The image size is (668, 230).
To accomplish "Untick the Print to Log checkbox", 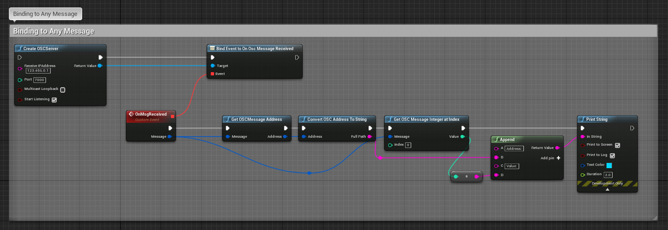I will [x=612, y=155].
